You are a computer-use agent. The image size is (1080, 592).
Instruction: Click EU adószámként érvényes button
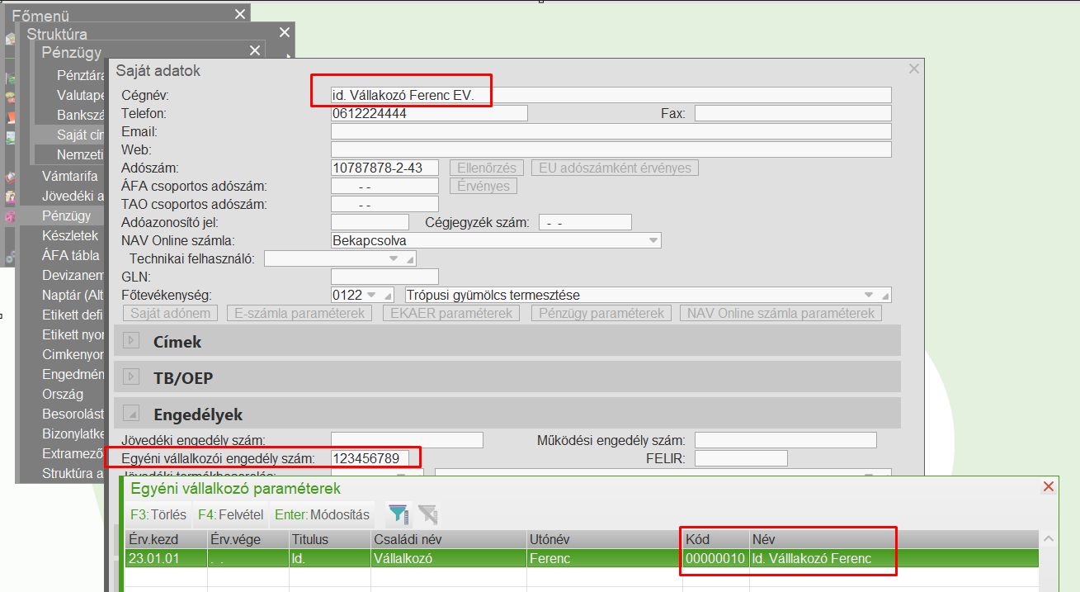pyautogui.click(x=615, y=168)
